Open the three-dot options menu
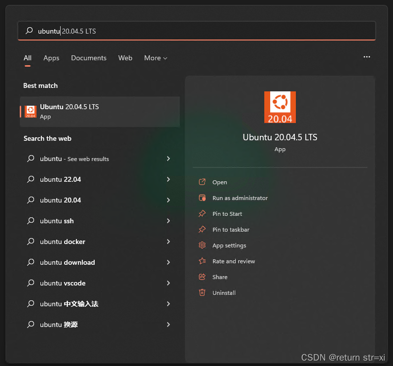393x366 pixels. [x=367, y=57]
